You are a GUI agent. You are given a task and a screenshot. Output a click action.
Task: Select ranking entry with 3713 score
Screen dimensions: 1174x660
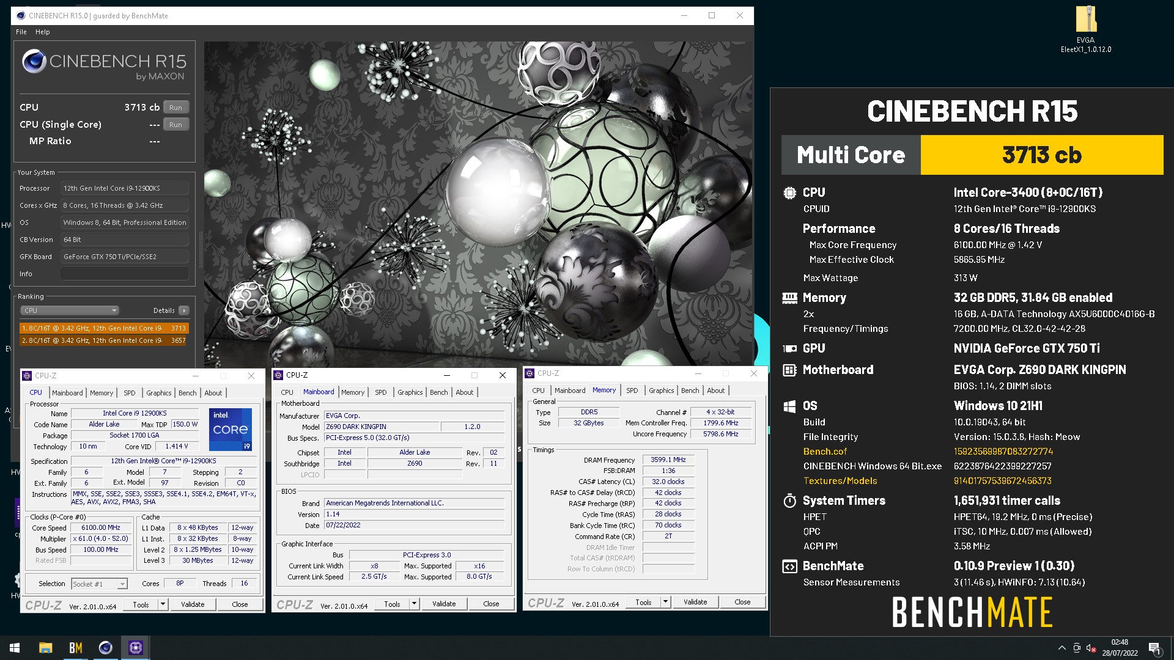tap(104, 328)
